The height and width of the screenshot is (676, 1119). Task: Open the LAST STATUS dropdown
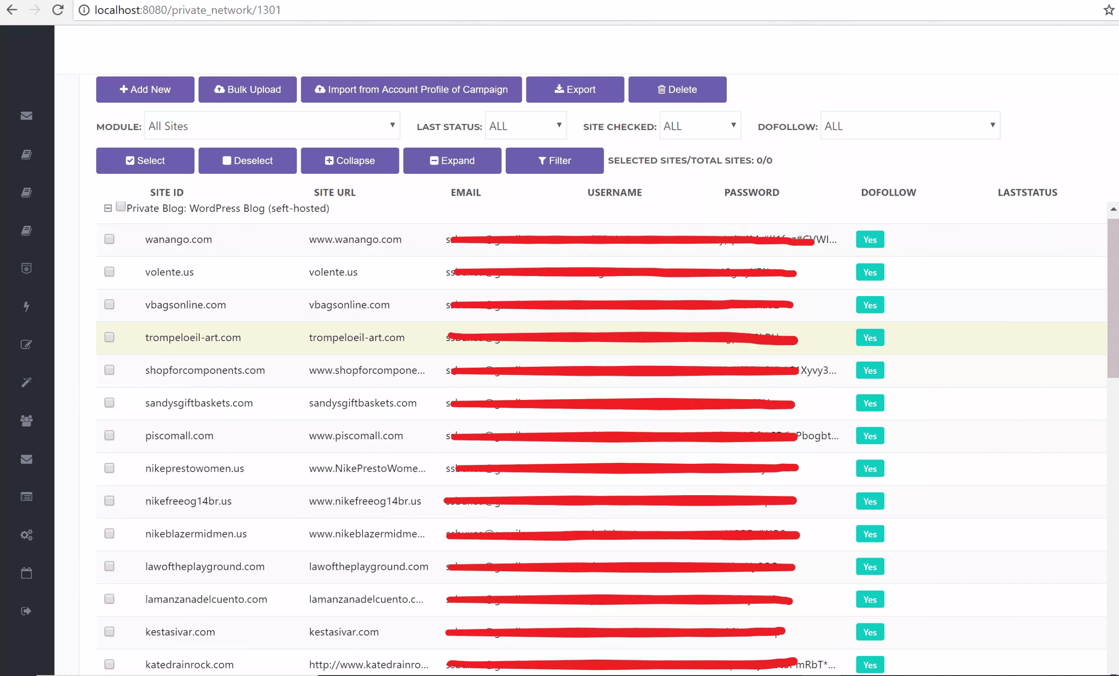[x=525, y=126]
